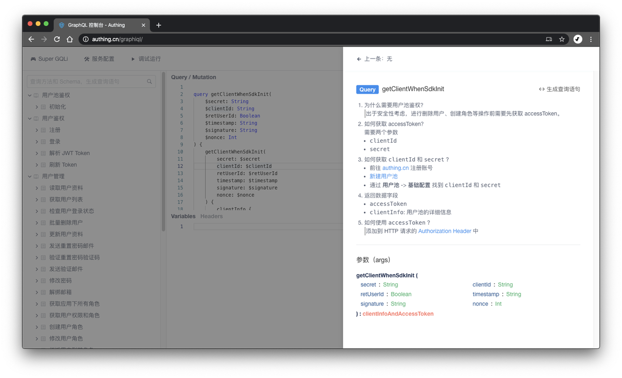This screenshot has height=378, width=622.
Task: Open the Authorization Header link
Action: point(445,231)
